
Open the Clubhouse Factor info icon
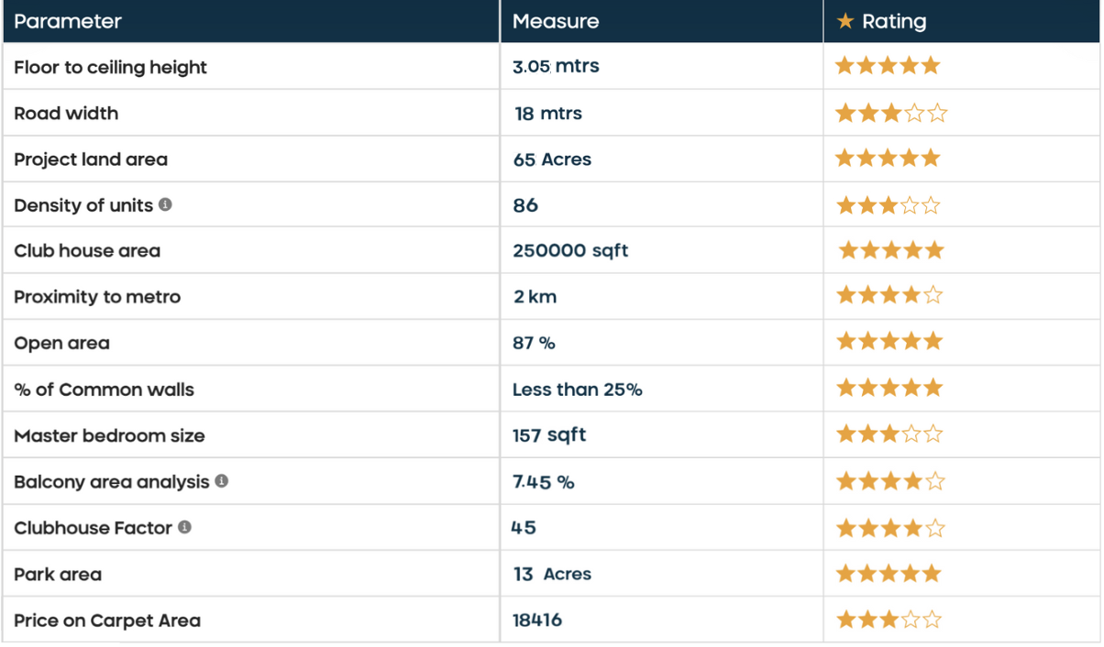click(184, 527)
